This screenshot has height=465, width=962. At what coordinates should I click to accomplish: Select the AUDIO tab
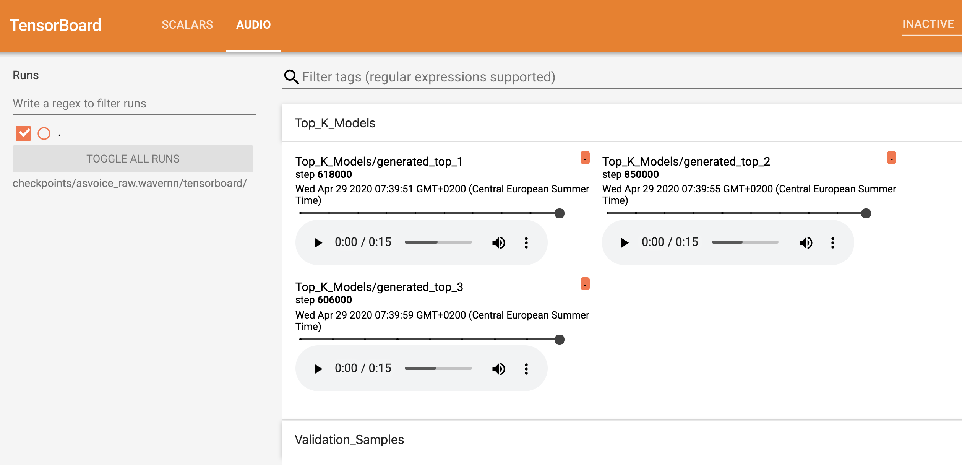[253, 25]
